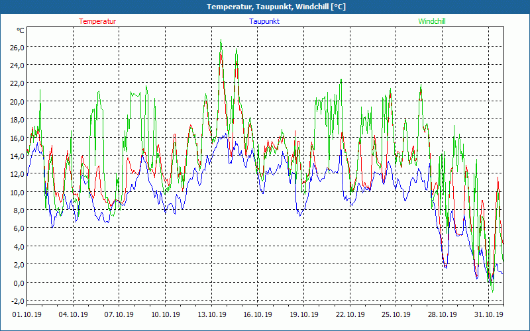
Task: Select the 10.10.19 date label
Action: tap(165, 314)
